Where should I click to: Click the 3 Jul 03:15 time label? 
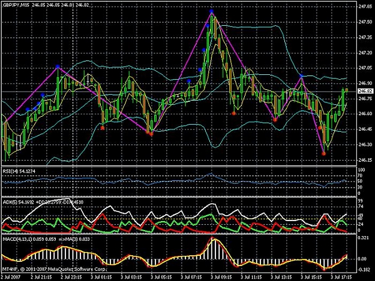coord(131,277)
